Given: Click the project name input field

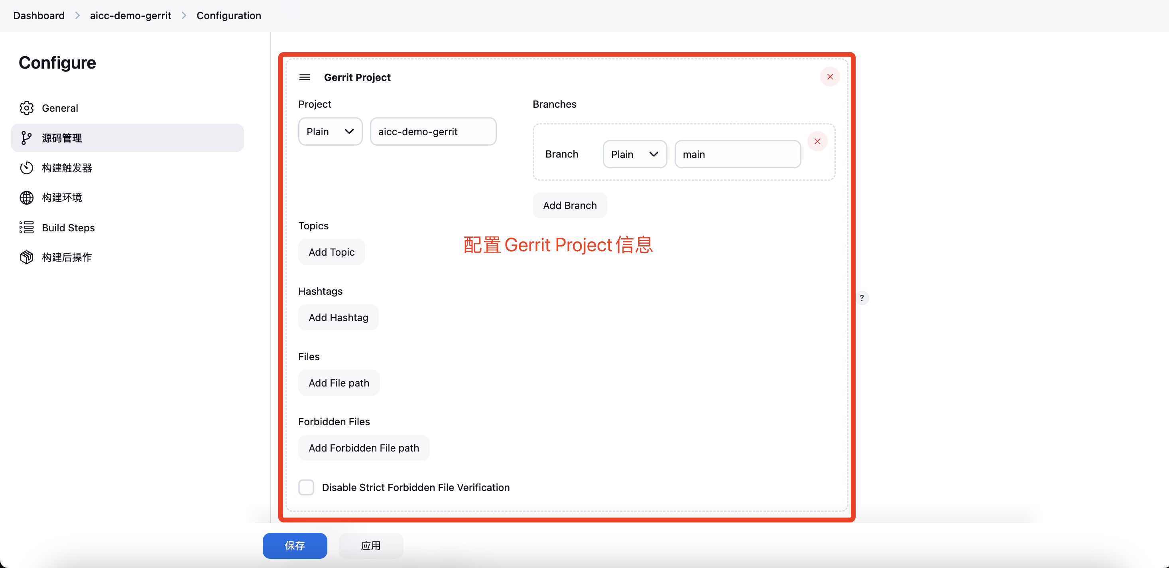Looking at the screenshot, I should tap(433, 132).
